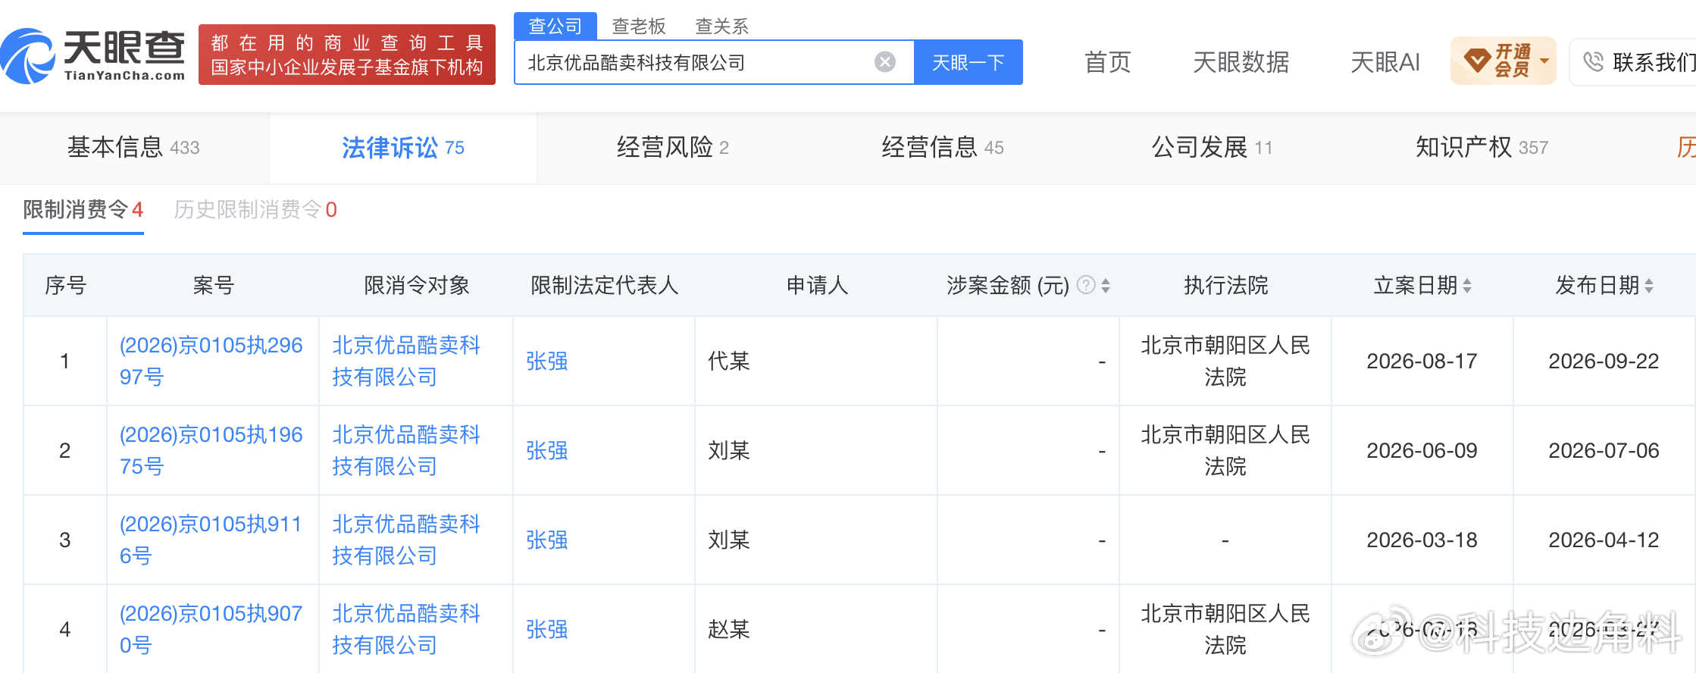Switch to 历史限制消费令 sub-tab

coord(255,209)
